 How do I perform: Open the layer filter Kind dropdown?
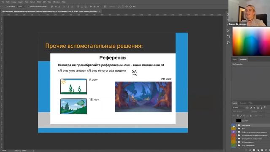coord(239,108)
